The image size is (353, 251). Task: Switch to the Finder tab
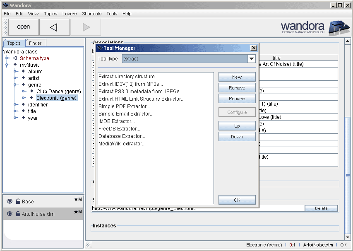[35, 43]
